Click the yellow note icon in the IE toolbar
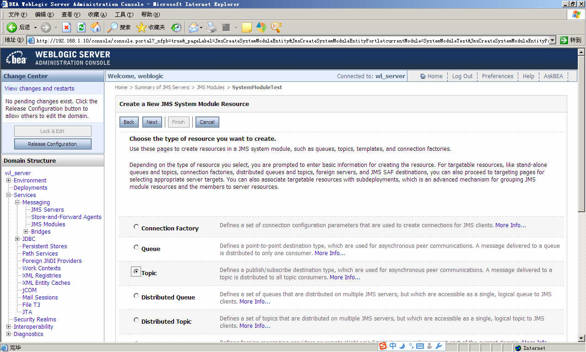This screenshot has width=586, height=352. click(x=247, y=27)
